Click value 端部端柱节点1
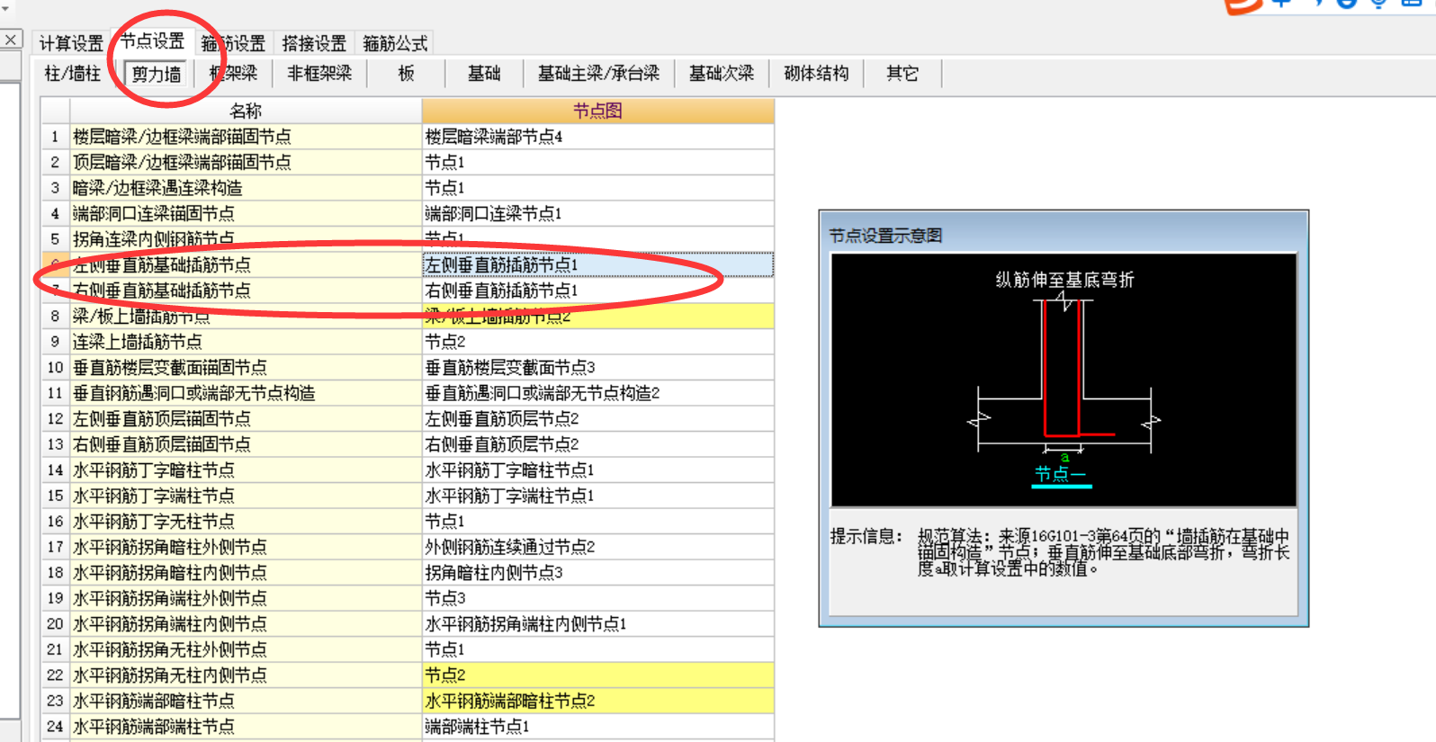This screenshot has height=742, width=1436. pos(597,726)
